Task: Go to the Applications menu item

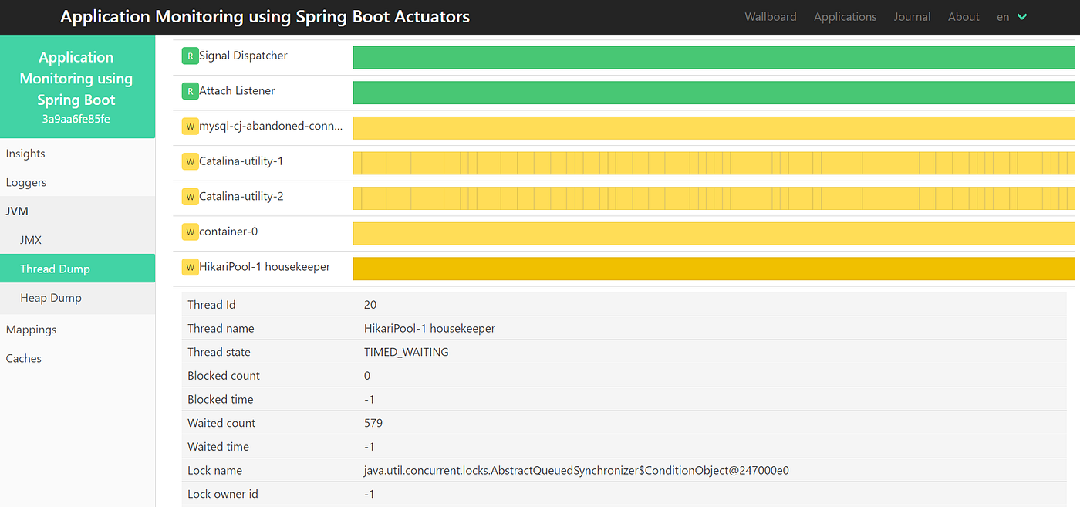Action: 845,16
